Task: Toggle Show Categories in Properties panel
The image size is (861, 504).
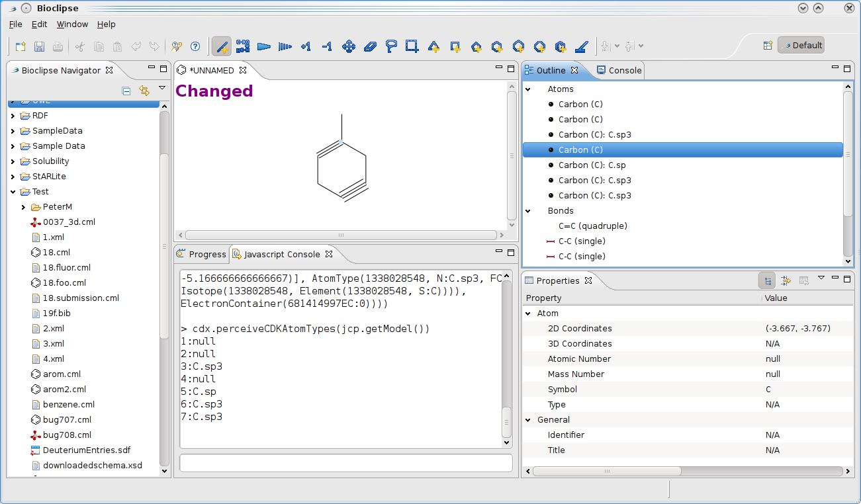Action: pyautogui.click(x=768, y=280)
